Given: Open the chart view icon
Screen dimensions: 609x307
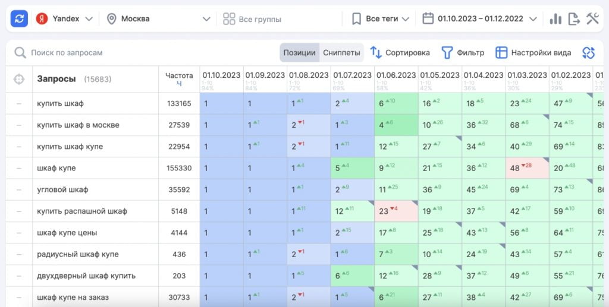Looking at the screenshot, I should pyautogui.click(x=555, y=19).
